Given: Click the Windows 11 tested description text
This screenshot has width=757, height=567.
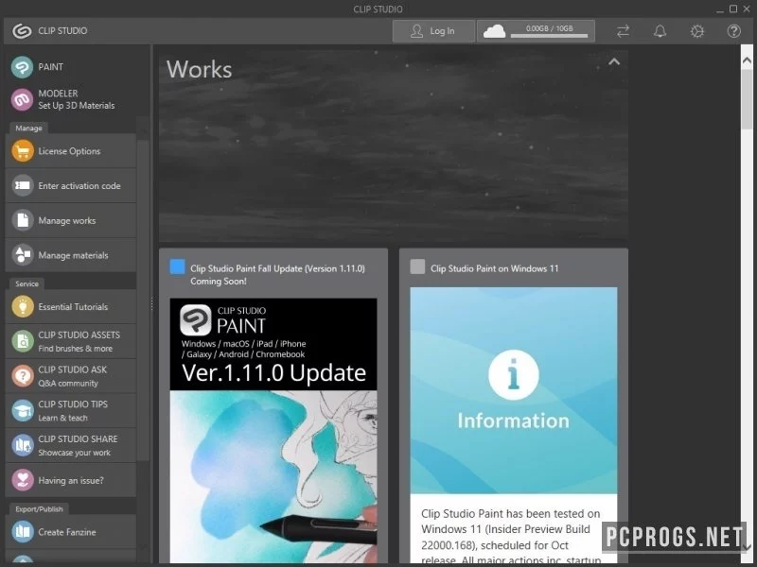Looking at the screenshot, I should [x=511, y=536].
